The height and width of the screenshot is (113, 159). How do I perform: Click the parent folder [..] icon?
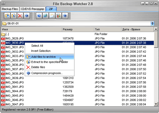coord(3,34)
